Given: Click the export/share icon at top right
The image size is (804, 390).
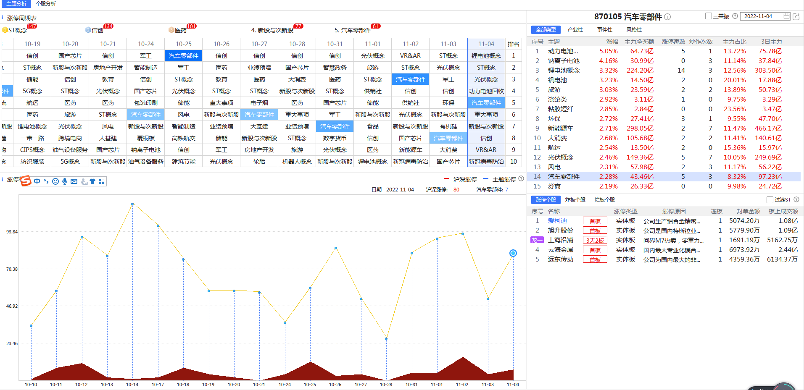Looking at the screenshot, I should pyautogui.click(x=796, y=16).
